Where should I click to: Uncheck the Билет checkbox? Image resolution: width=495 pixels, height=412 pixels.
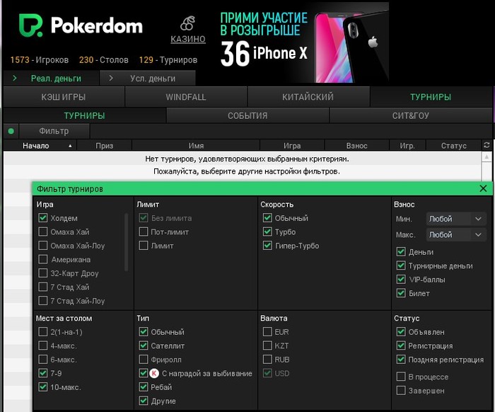[x=401, y=293]
